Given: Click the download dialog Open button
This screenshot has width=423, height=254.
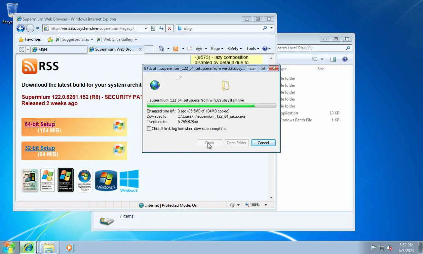Looking at the screenshot, I should pos(210,143).
